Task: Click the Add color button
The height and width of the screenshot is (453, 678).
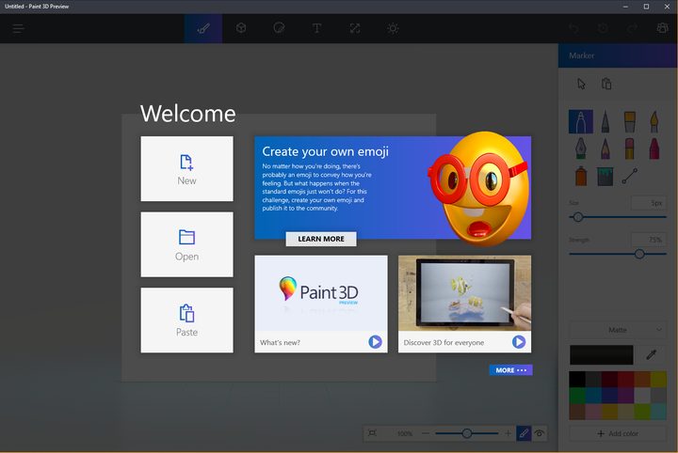Action: click(618, 433)
